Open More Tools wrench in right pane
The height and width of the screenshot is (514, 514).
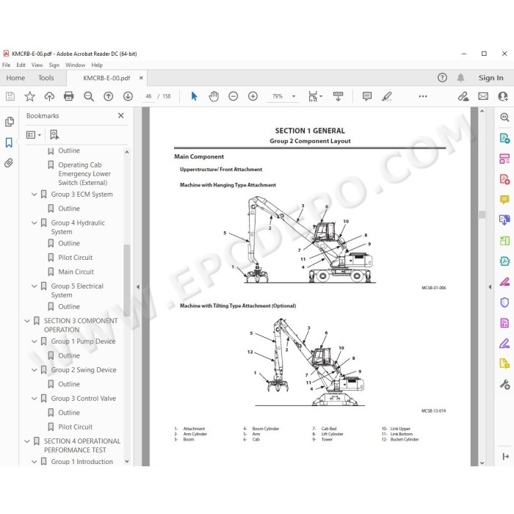tap(504, 384)
